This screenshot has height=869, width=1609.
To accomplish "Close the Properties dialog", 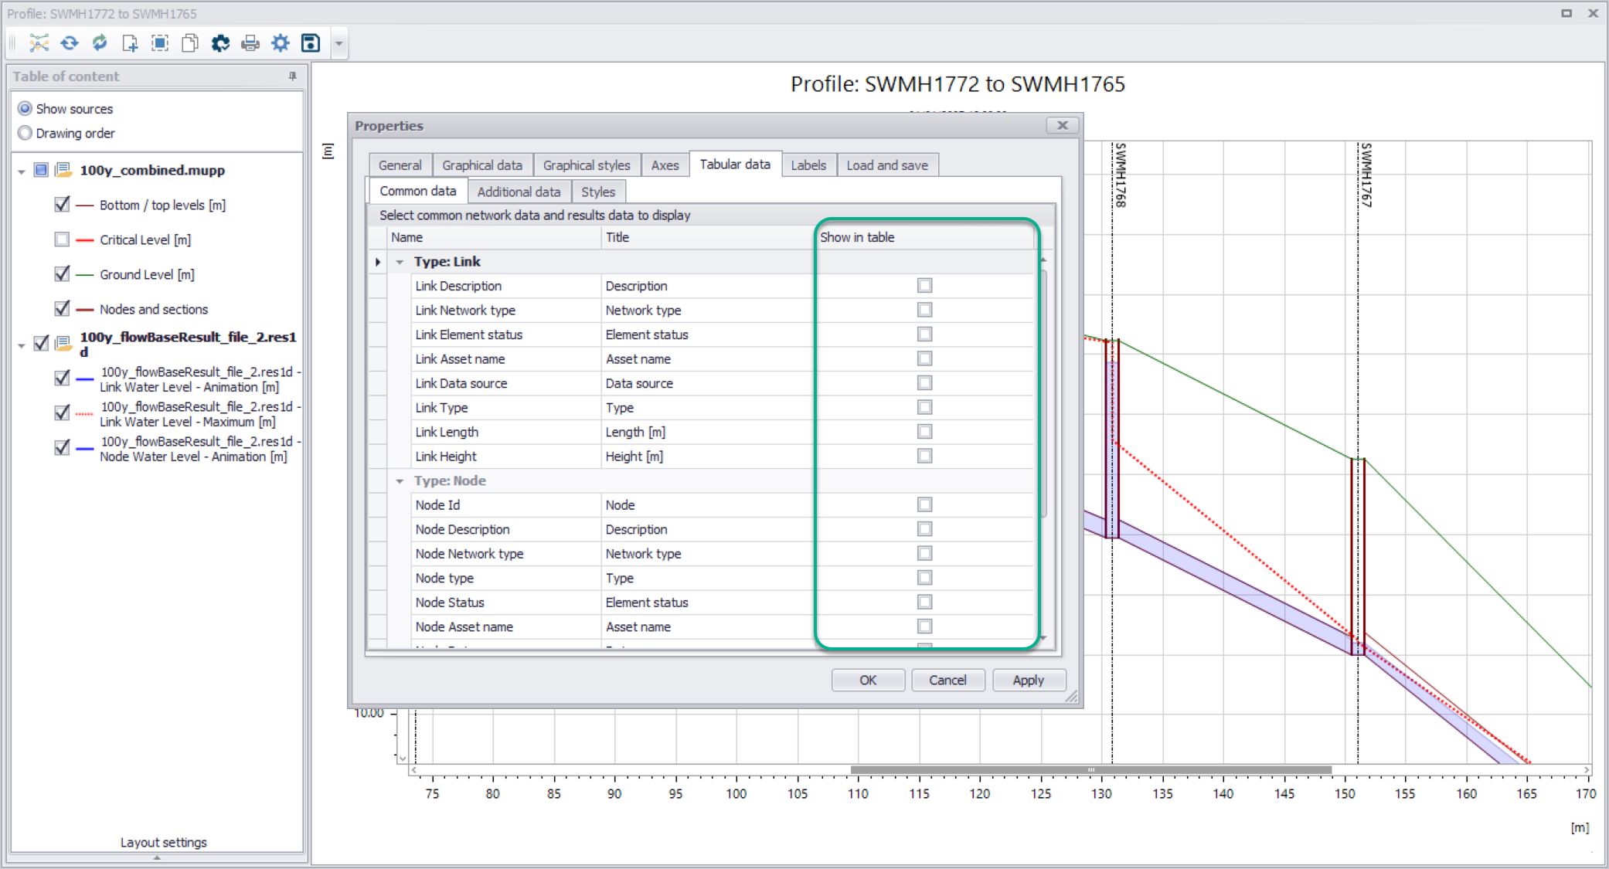I will point(1063,125).
